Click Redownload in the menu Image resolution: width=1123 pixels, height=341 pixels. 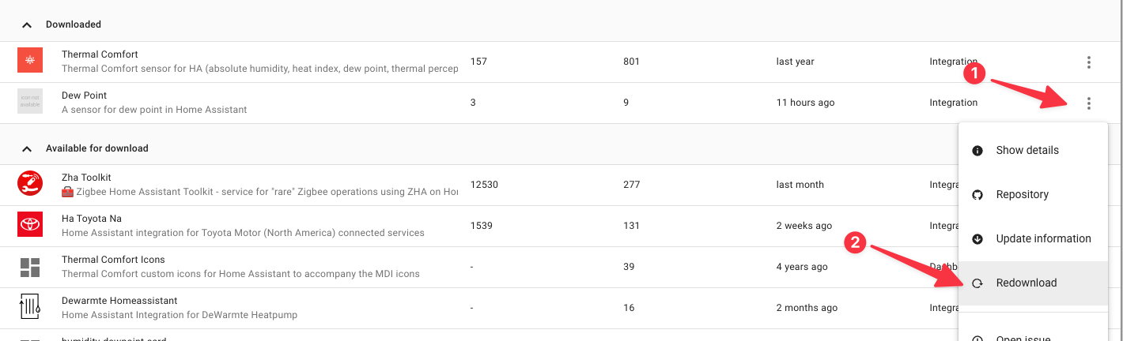pyautogui.click(x=1026, y=283)
